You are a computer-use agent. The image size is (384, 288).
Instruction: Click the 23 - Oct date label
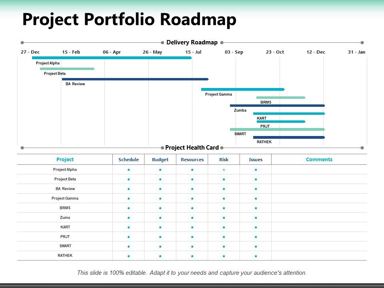(275, 52)
